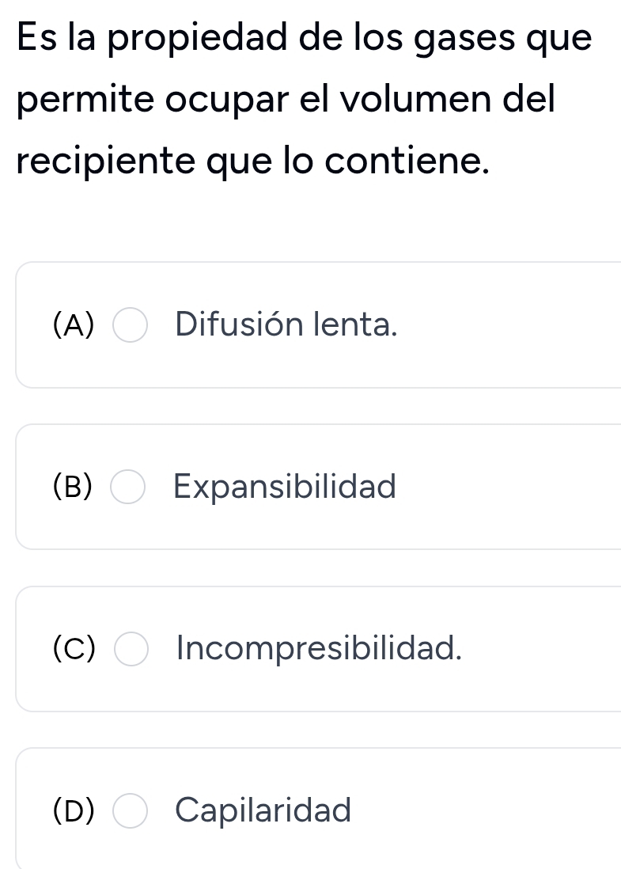Click the "(D)" letter label
This screenshot has width=621, height=869.
coord(74,810)
